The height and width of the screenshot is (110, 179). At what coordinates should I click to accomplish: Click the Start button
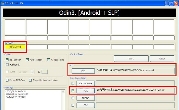131,59
